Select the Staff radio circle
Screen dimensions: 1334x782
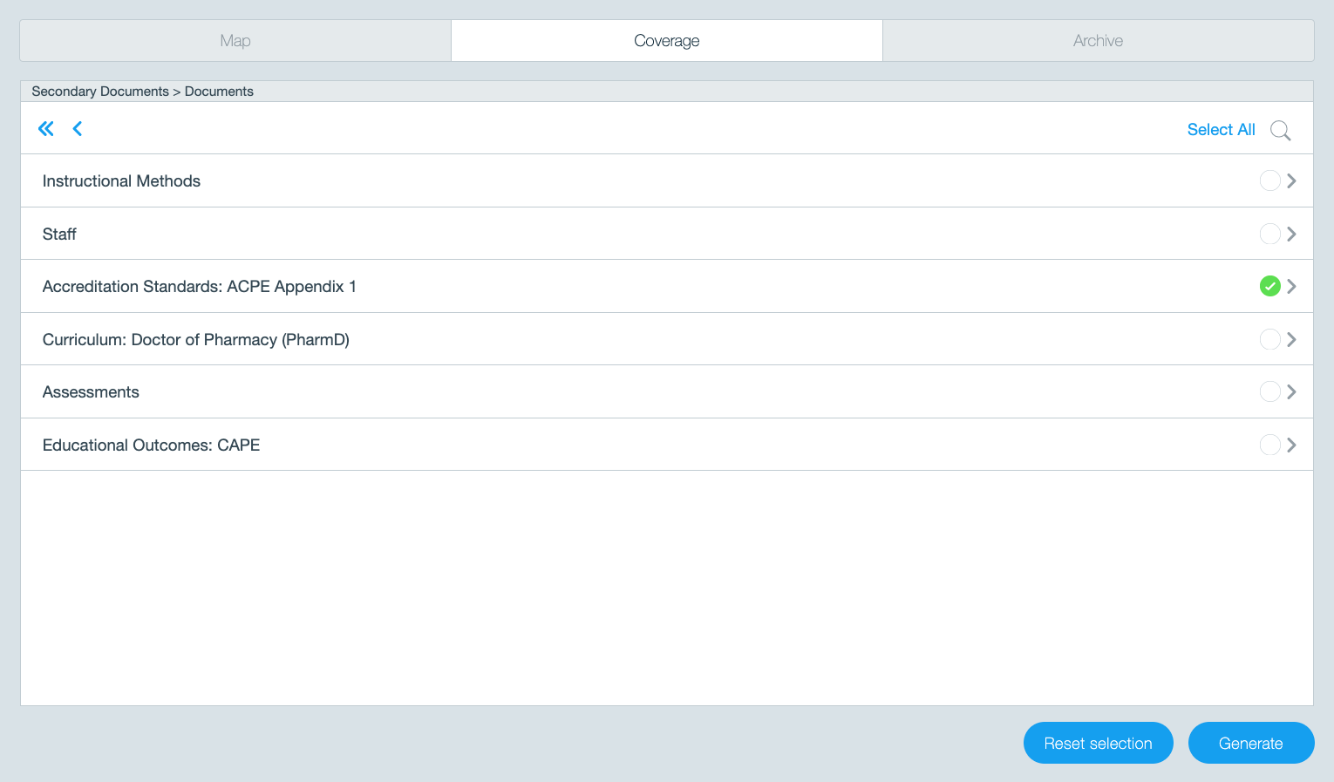[1269, 234]
